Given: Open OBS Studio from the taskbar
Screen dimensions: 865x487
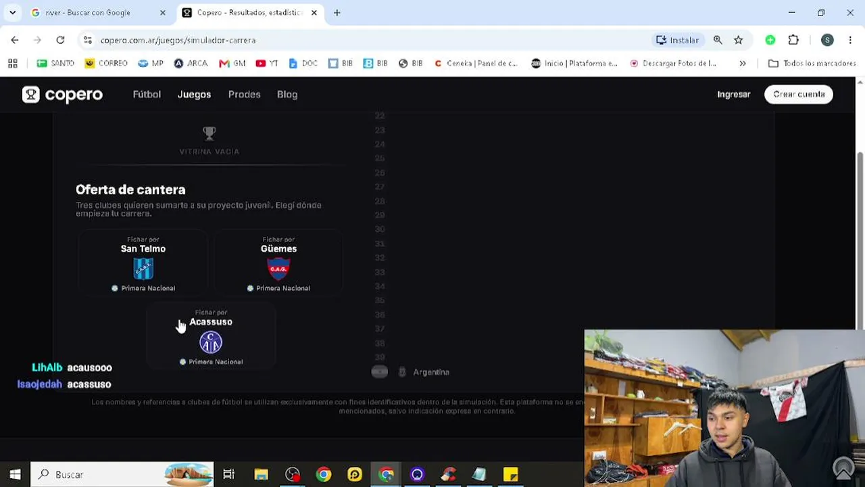Looking at the screenshot, I should [292, 474].
